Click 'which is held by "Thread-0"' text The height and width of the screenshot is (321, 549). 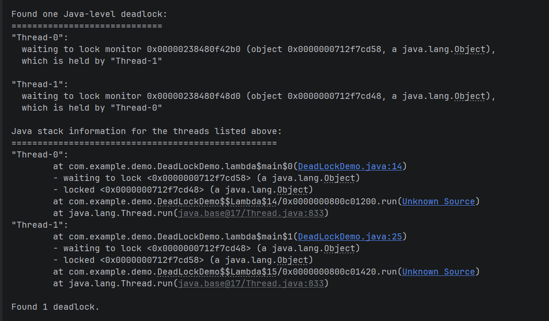pos(92,108)
